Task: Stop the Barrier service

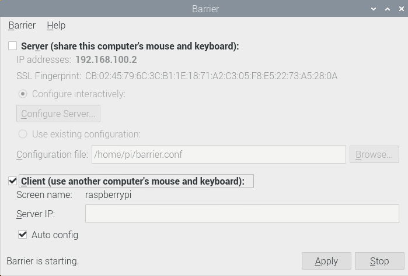Action: click(379, 261)
